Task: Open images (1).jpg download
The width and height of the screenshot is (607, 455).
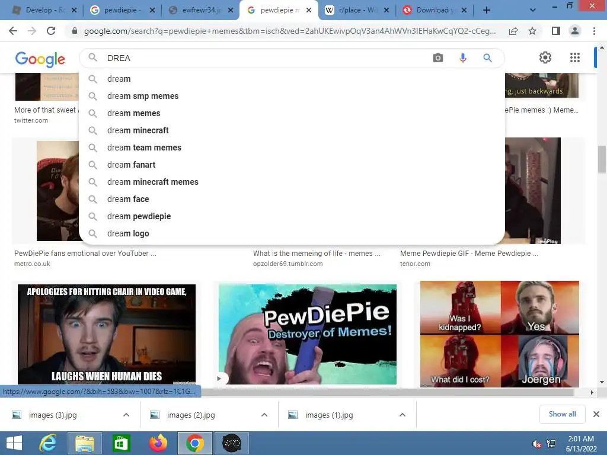Action: [x=329, y=415]
